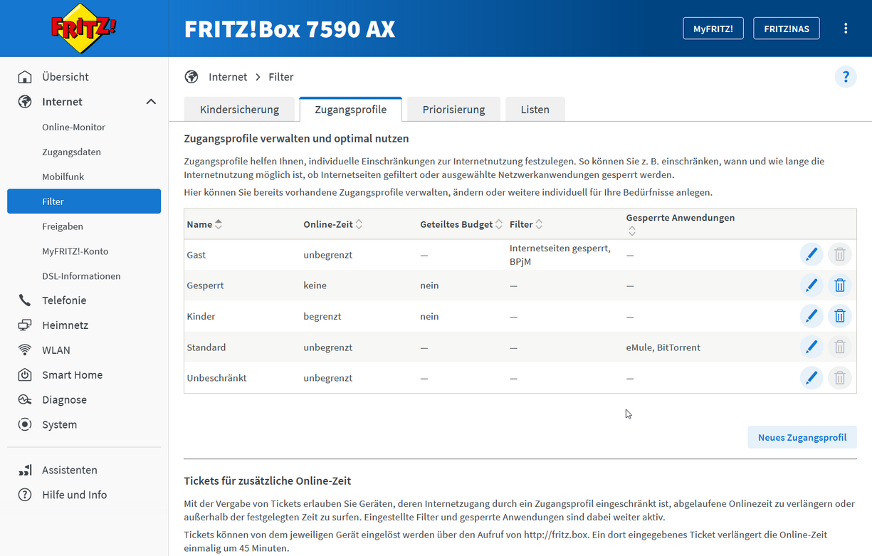Click the FRITZ! logo
Viewport: 872px width, 556px height.
[83, 30]
